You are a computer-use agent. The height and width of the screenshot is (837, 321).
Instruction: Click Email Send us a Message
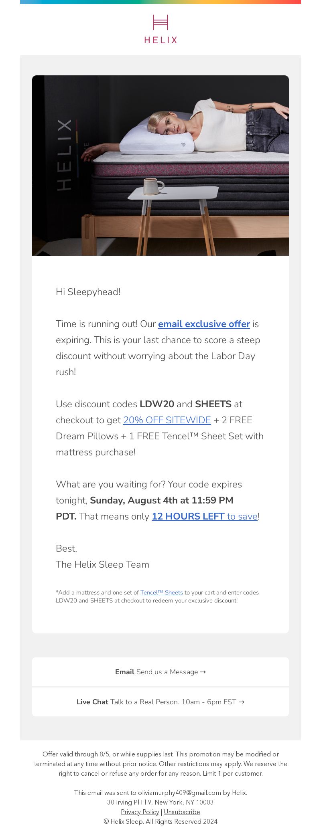pyautogui.click(x=160, y=672)
